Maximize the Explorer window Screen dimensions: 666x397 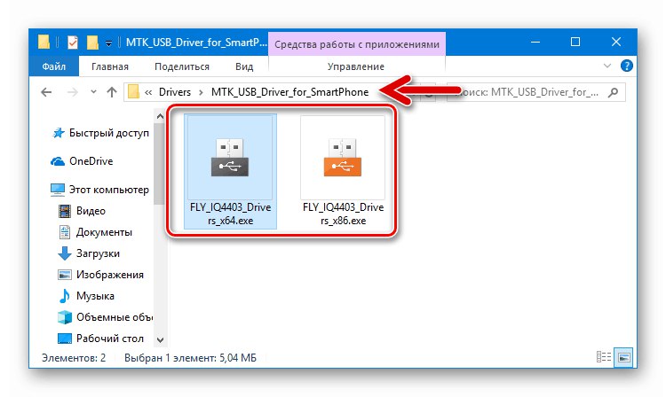[x=575, y=42]
